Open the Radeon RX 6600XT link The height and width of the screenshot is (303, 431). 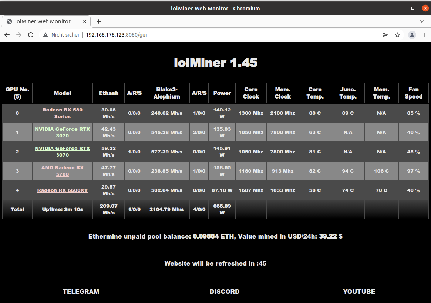pos(62,190)
